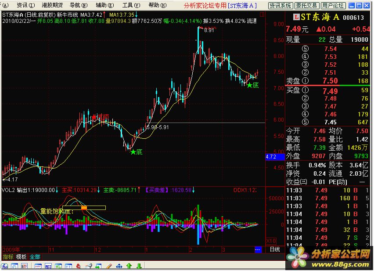Viewport: 374px width, 271px height.
Task: Click the 外盘 9207 value
Action: point(319,156)
